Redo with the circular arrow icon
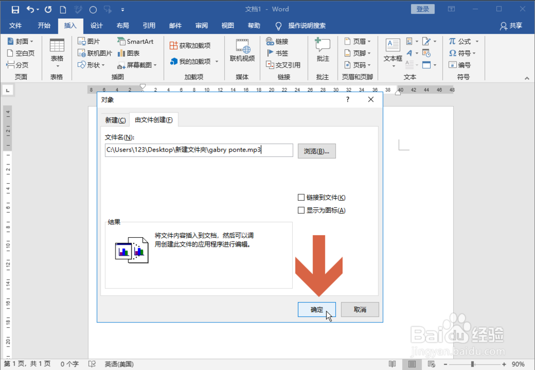This screenshot has width=535, height=370. 48,10
